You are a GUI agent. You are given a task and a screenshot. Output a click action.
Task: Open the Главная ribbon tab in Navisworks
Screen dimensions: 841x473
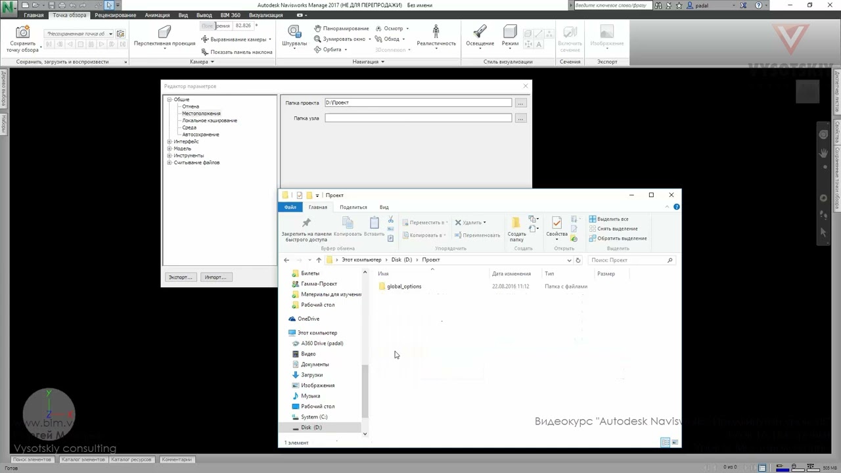pos(34,15)
